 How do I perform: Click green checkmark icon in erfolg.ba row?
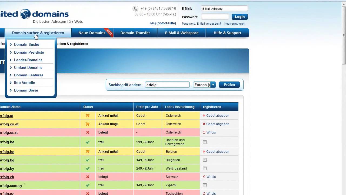tap(88, 142)
